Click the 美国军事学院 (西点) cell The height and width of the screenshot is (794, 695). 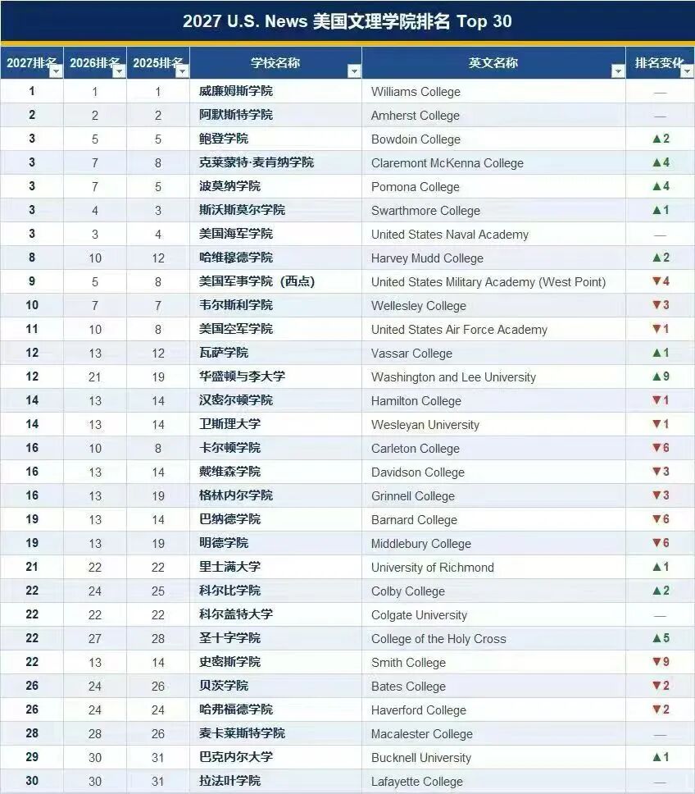(275, 282)
